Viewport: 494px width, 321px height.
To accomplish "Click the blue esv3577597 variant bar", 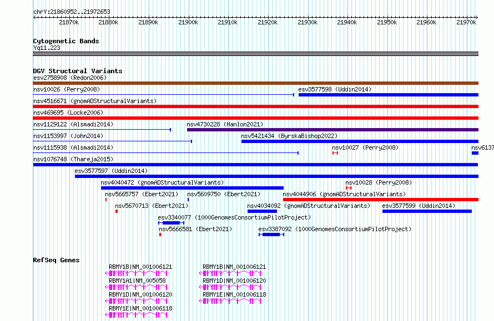I will pos(276,176).
